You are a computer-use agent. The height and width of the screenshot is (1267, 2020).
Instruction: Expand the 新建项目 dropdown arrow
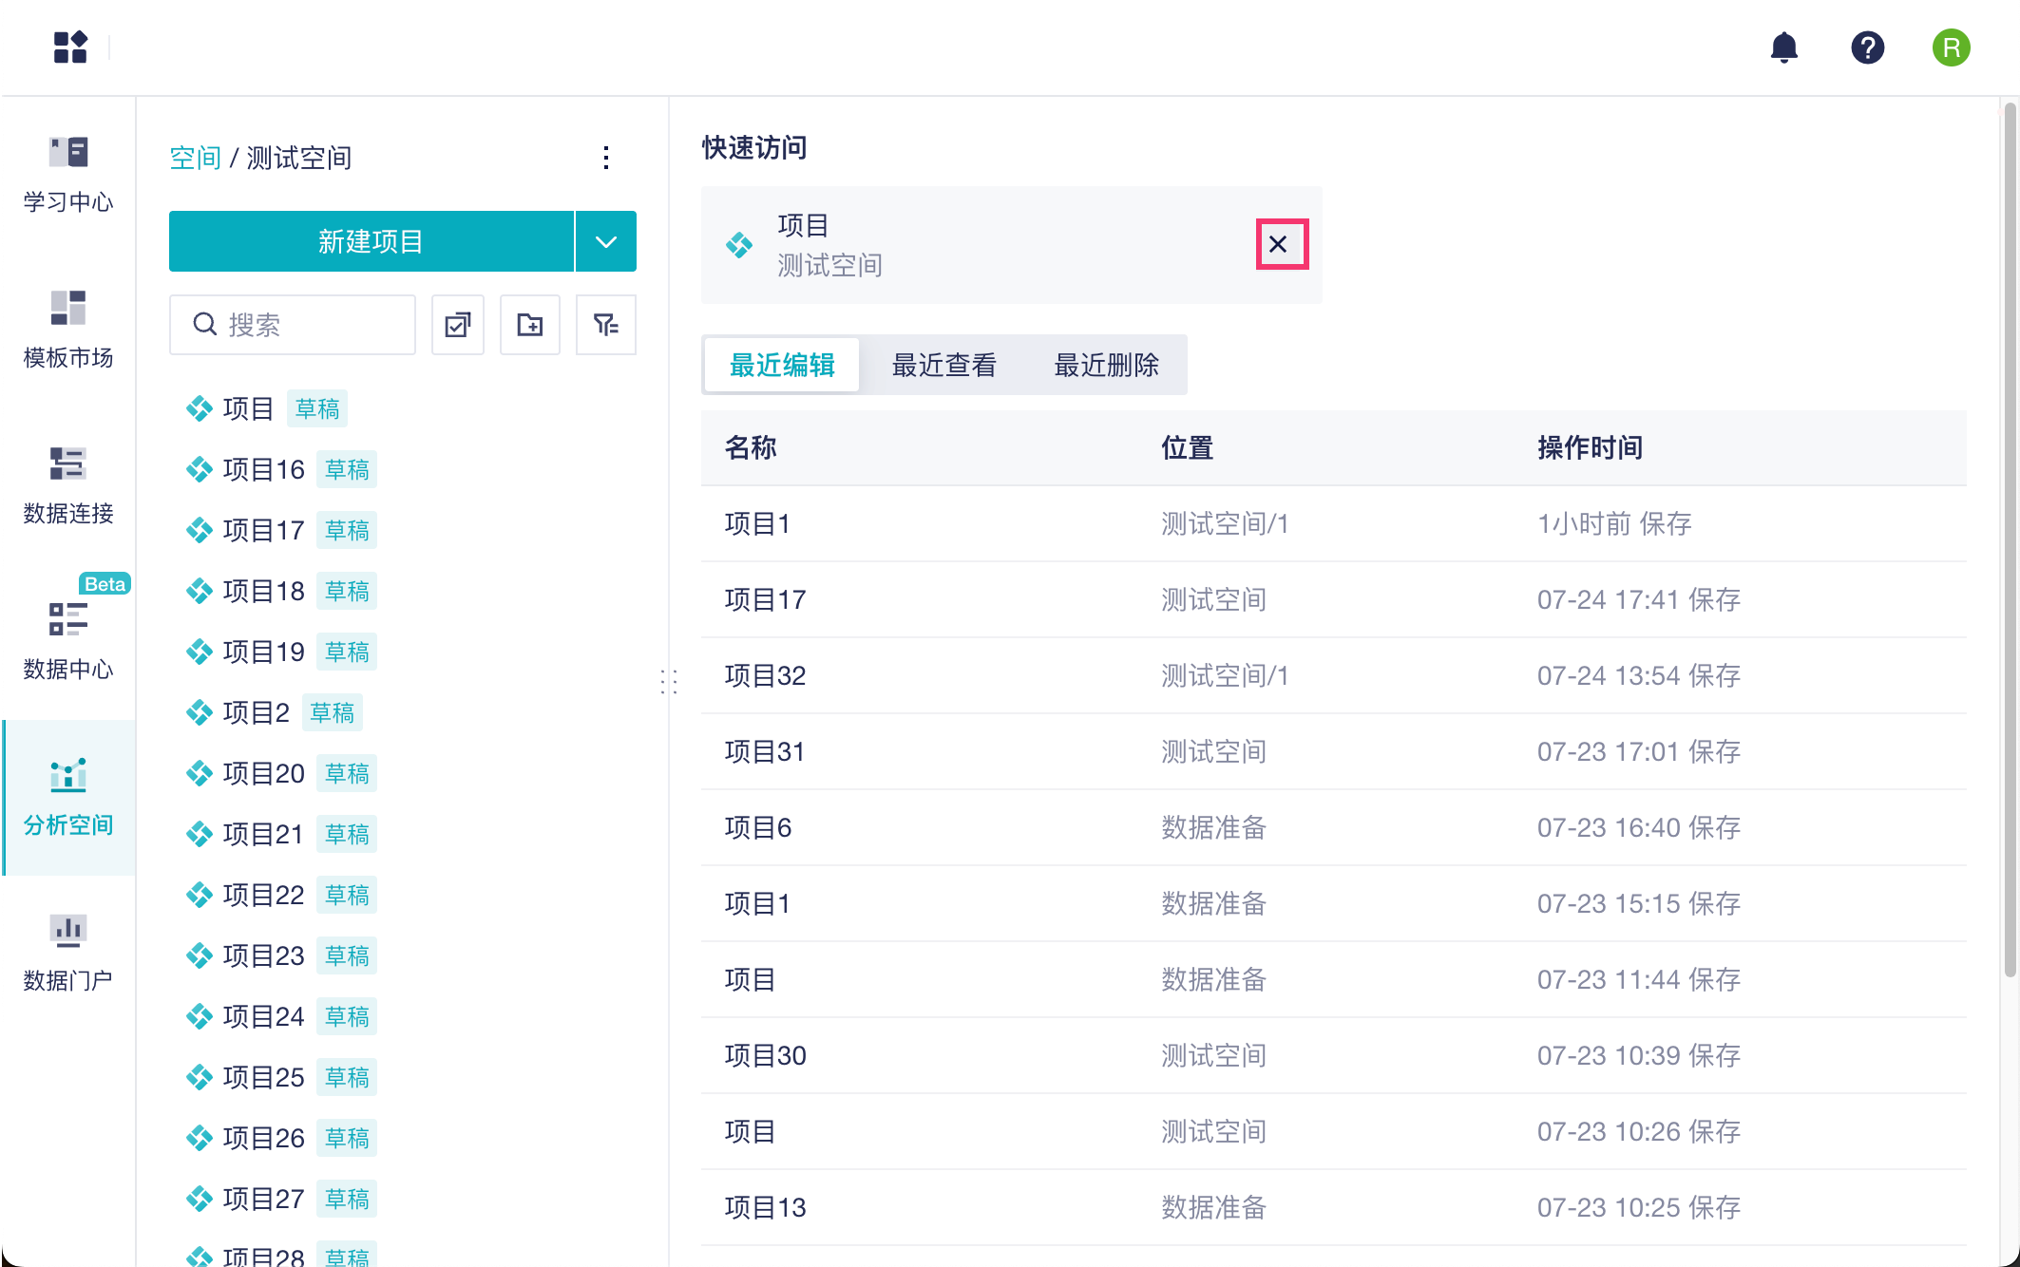(606, 241)
